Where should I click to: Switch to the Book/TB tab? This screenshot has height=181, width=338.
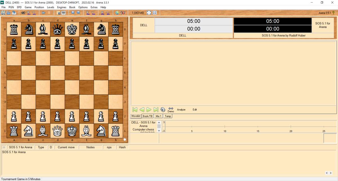(147, 116)
